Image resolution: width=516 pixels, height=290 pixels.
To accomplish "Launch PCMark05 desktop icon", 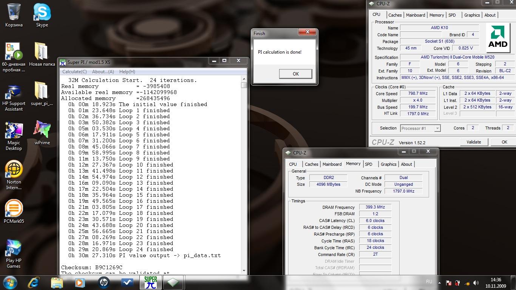I will (14, 211).
